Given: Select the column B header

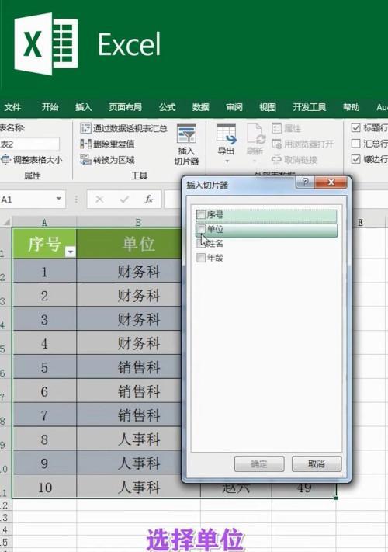Looking at the screenshot, I should pos(138,222).
